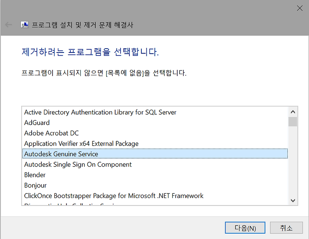Pick "Application Verifier x64 External Package"
This screenshot has width=309, height=239.
[x=155, y=144]
